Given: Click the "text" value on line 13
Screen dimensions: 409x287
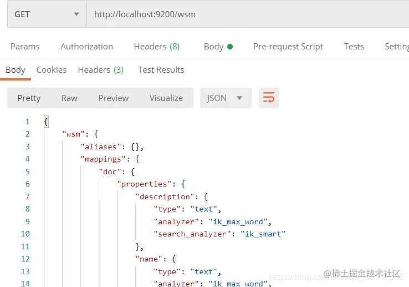Looking at the screenshot, I should pyautogui.click(x=204, y=272).
